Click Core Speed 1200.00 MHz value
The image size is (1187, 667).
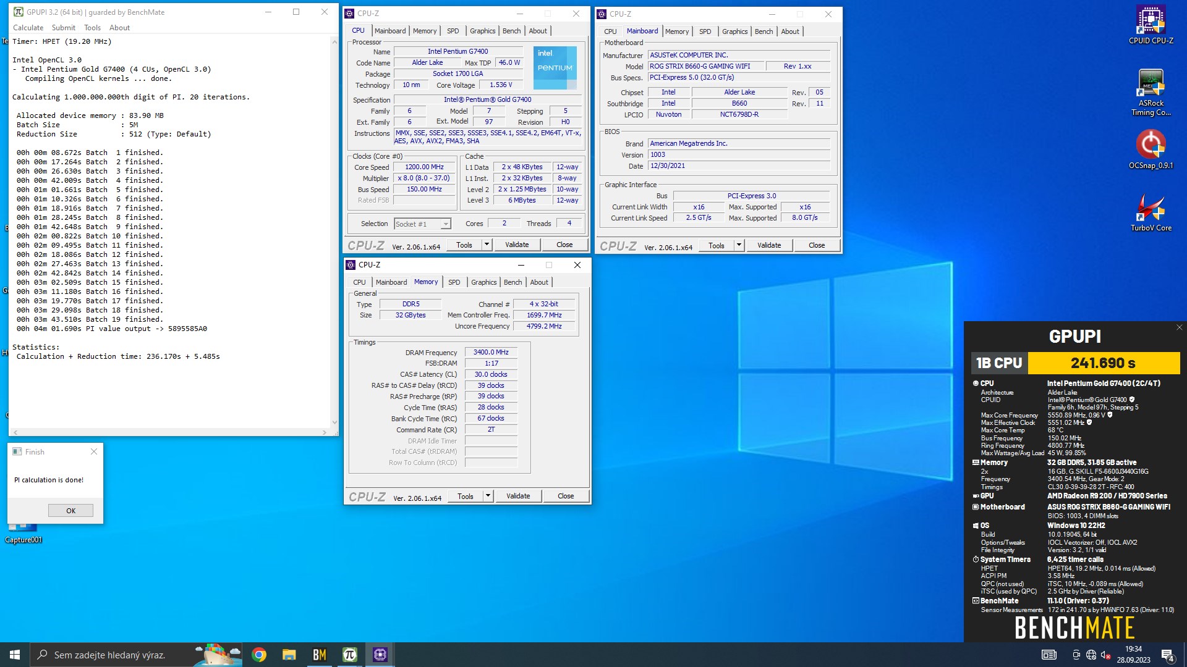424,167
